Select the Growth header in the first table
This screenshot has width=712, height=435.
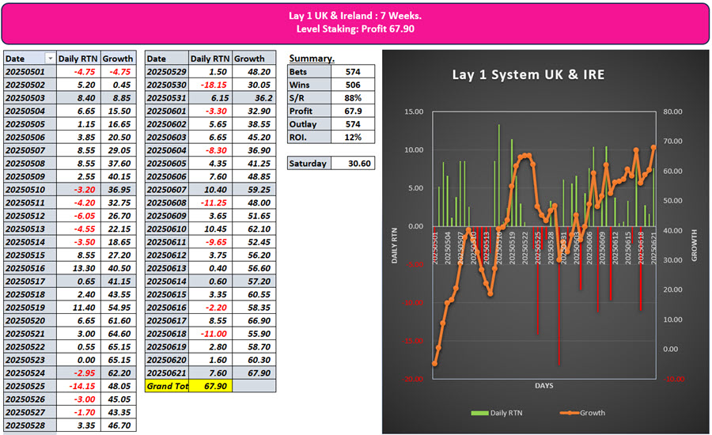pos(119,59)
